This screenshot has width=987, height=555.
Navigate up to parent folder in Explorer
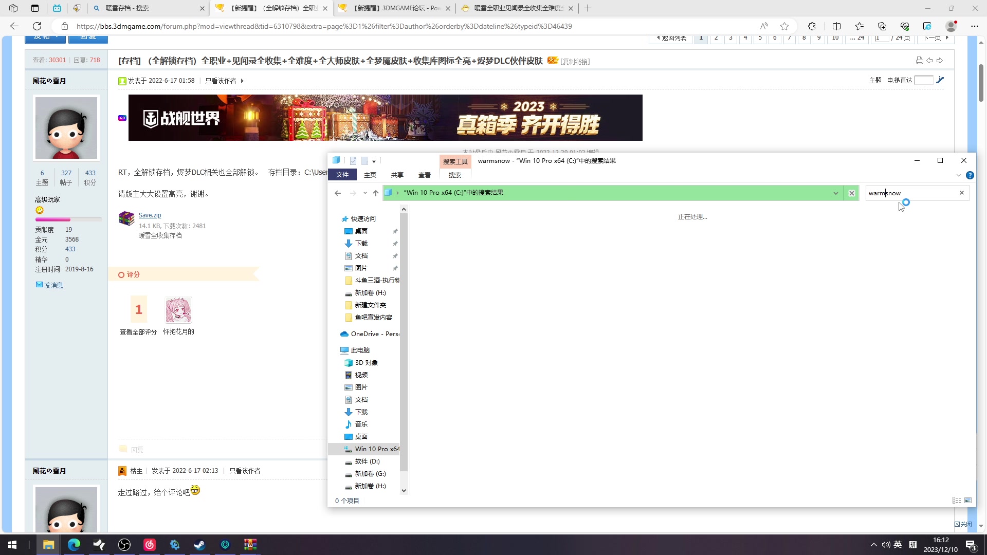tap(376, 193)
